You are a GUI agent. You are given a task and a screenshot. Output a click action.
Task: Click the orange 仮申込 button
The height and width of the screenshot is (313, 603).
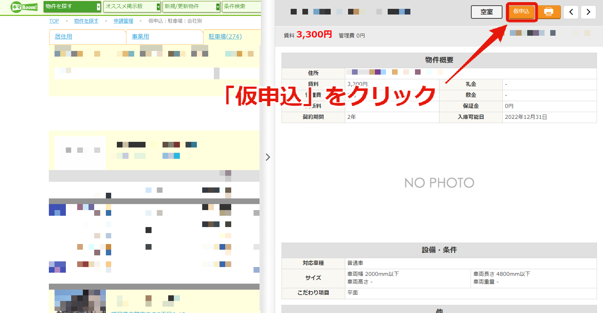pos(521,12)
